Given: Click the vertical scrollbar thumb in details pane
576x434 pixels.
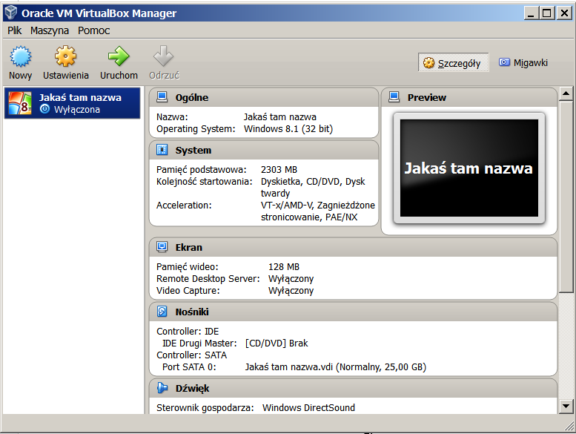Looking at the screenshot, I should pyautogui.click(x=566, y=197).
